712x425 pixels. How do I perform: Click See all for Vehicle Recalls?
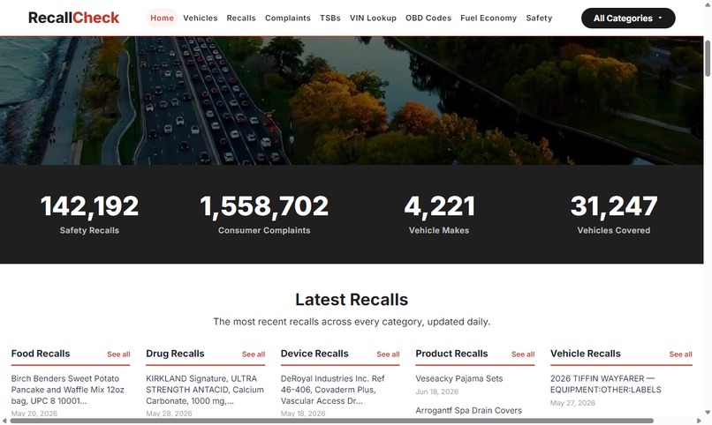click(x=681, y=354)
